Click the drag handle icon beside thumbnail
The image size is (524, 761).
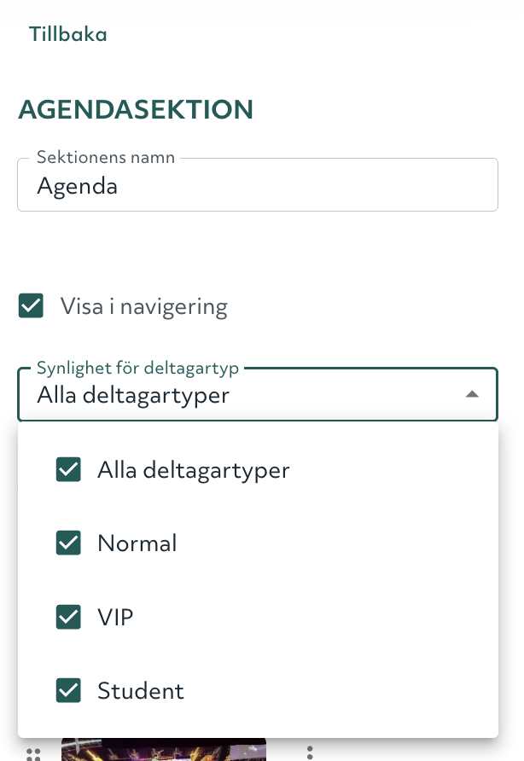pos(33,753)
